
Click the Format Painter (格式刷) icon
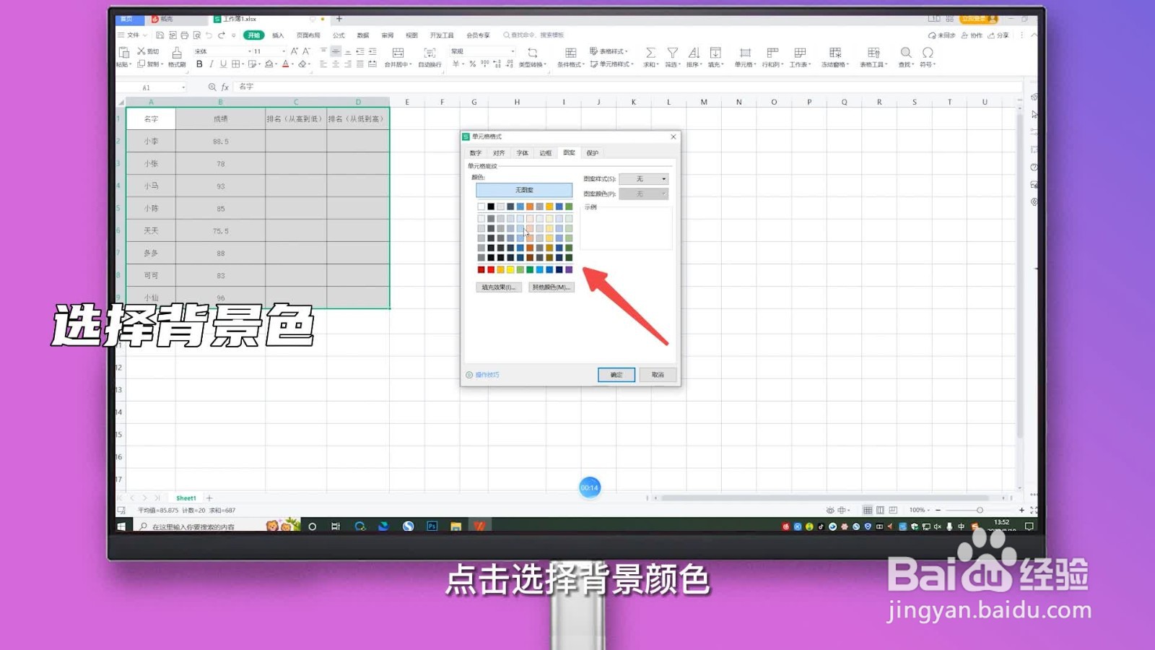coord(177,53)
